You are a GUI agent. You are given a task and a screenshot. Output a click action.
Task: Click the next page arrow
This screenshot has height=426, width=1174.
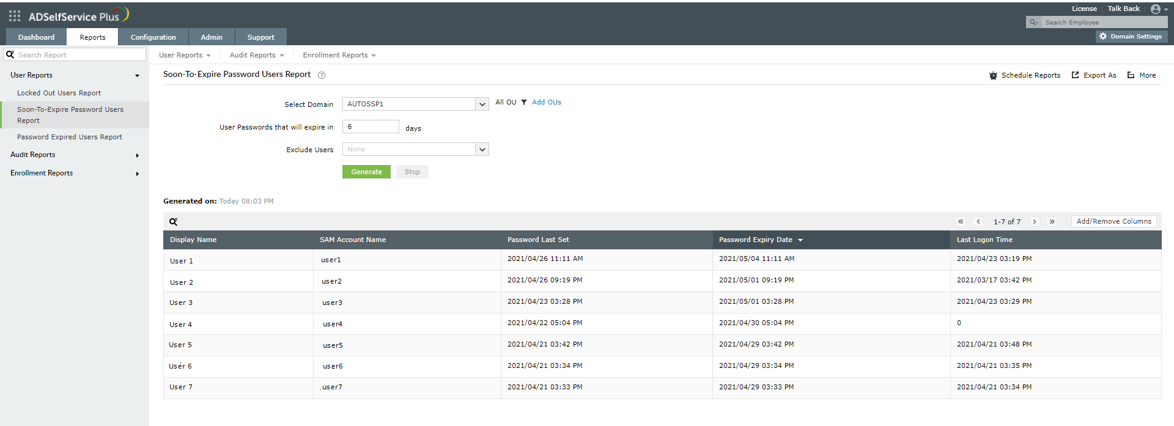coord(1035,221)
